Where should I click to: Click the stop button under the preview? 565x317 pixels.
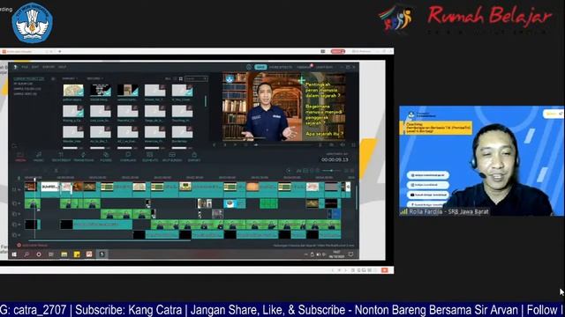245,144
